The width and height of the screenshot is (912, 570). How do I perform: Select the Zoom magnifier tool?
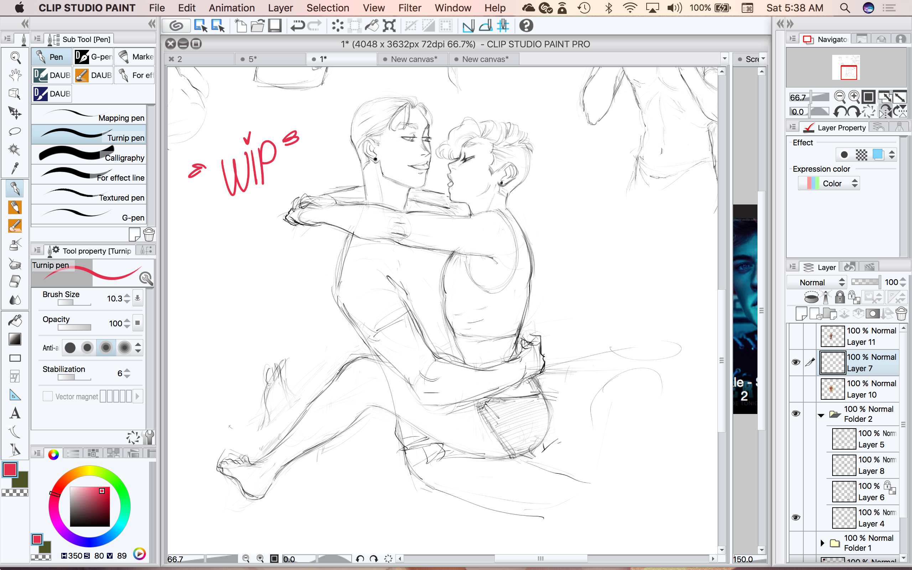click(x=15, y=57)
